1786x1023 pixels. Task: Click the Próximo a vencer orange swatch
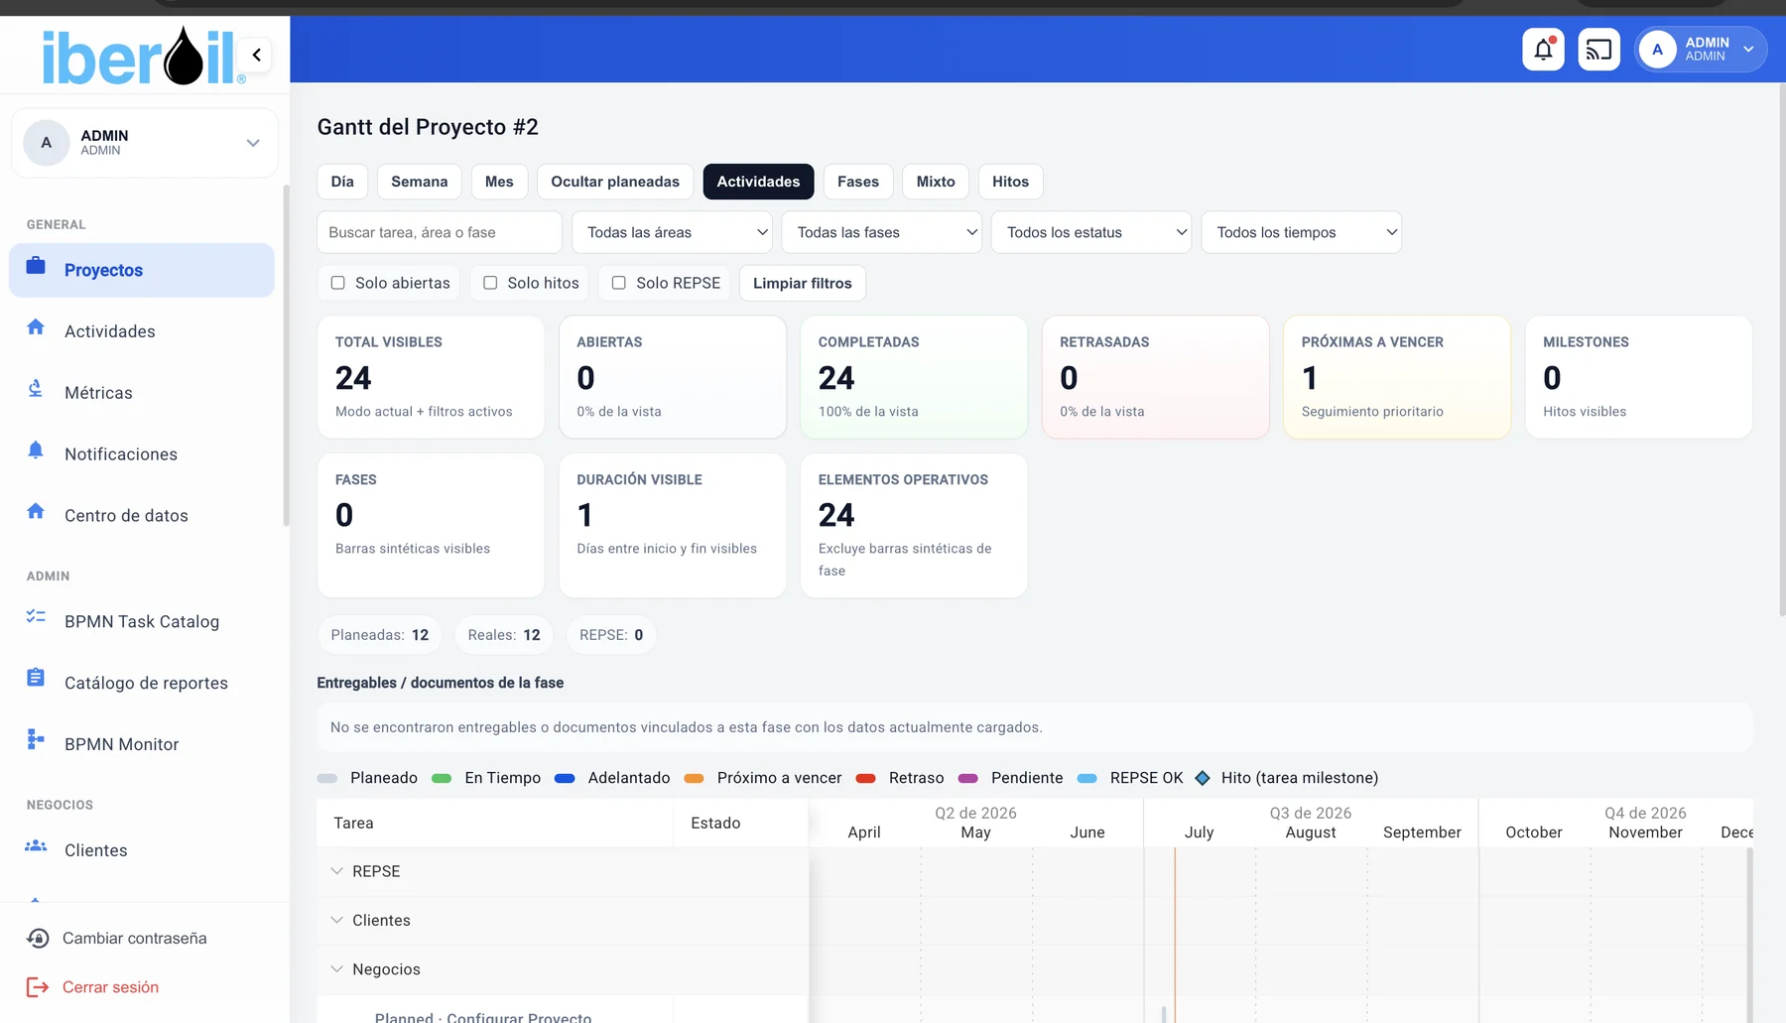(695, 779)
